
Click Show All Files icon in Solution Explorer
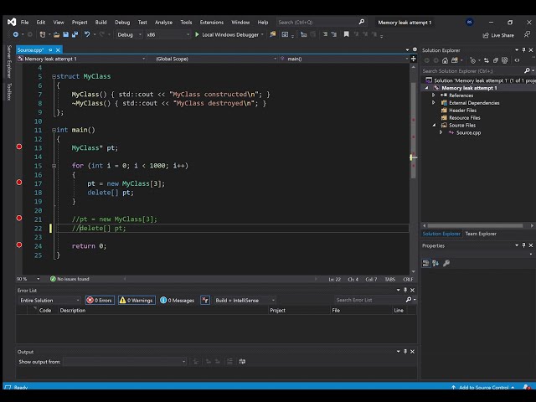click(504, 60)
